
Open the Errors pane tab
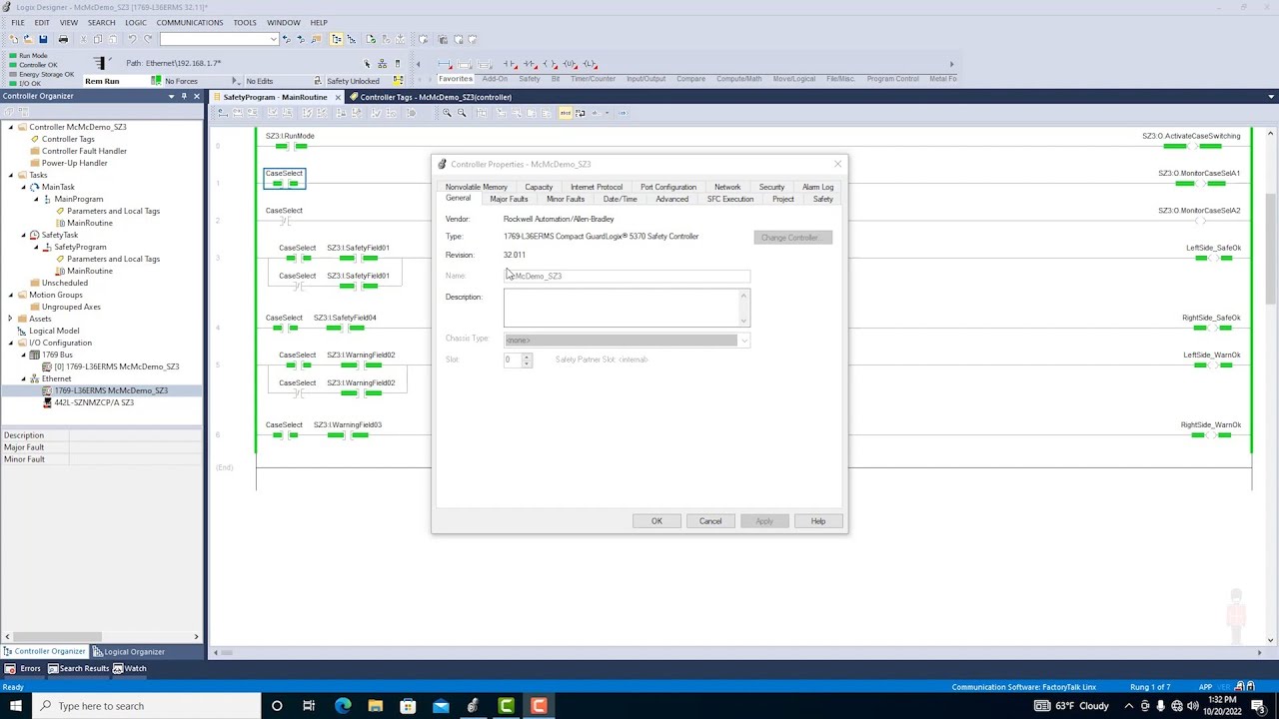coord(23,668)
